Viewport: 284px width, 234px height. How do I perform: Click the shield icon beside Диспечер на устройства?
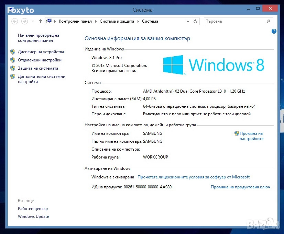(x=13, y=52)
